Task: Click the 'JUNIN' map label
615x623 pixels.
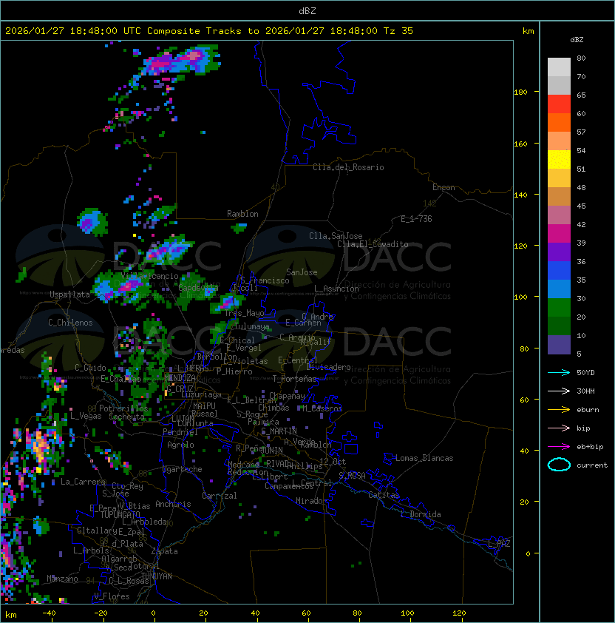Action: (x=271, y=450)
